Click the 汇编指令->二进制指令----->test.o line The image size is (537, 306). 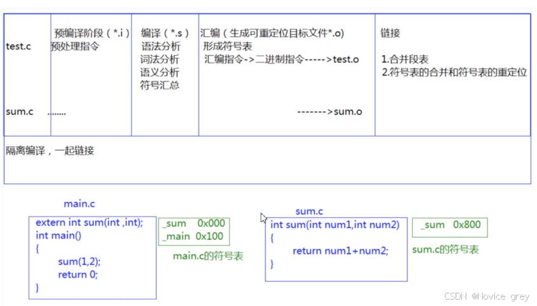coord(281,59)
